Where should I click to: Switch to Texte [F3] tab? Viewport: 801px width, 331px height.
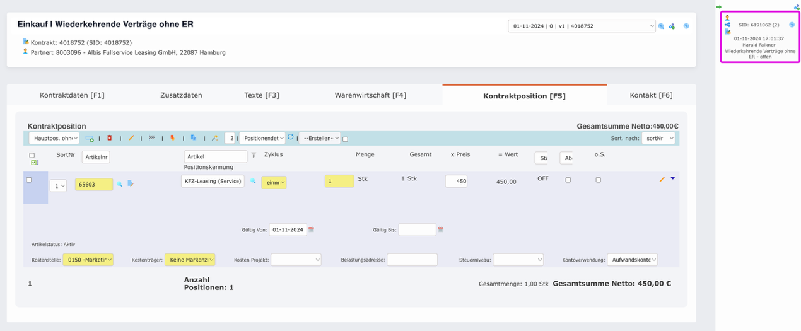coord(262,95)
